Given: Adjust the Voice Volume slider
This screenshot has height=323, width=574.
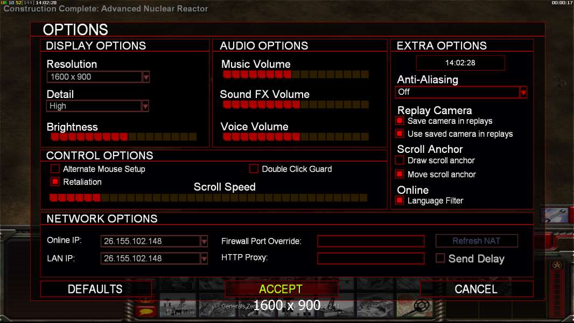Looking at the screenshot, I should click(x=296, y=137).
